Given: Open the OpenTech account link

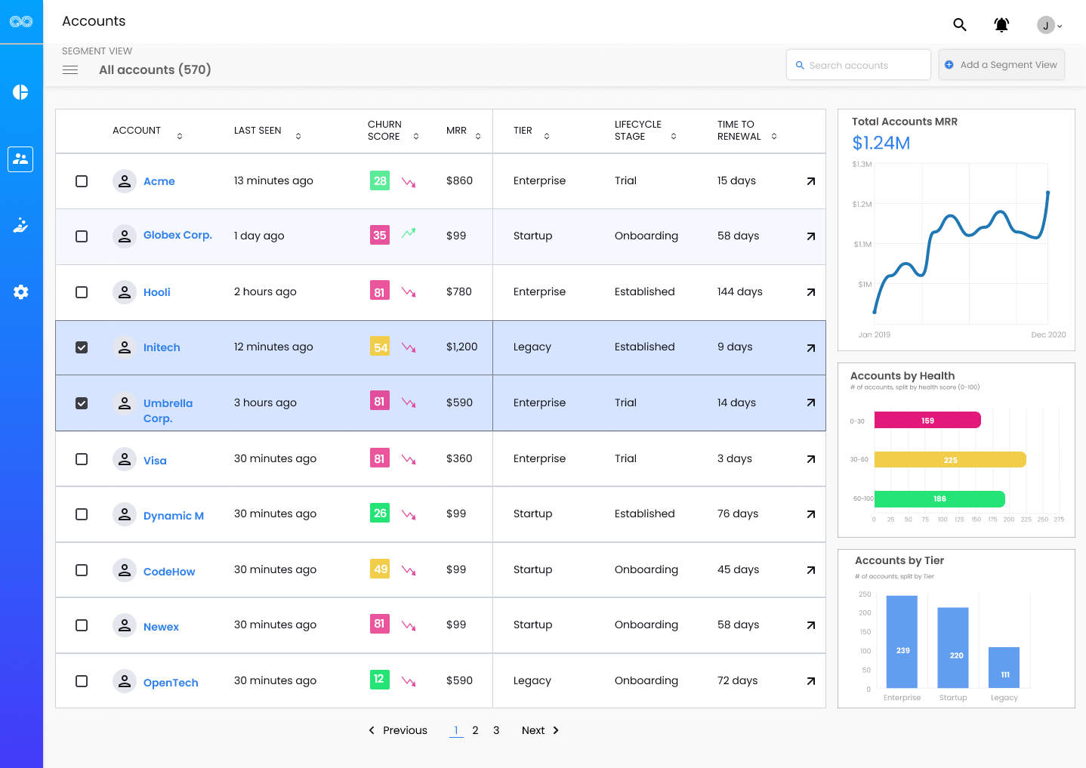Looking at the screenshot, I should pos(171,683).
